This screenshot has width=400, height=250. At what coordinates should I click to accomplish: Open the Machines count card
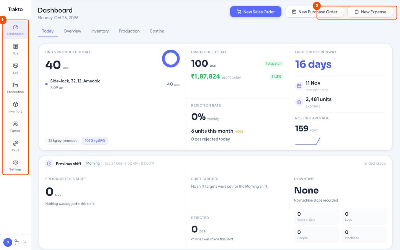pos(364,235)
